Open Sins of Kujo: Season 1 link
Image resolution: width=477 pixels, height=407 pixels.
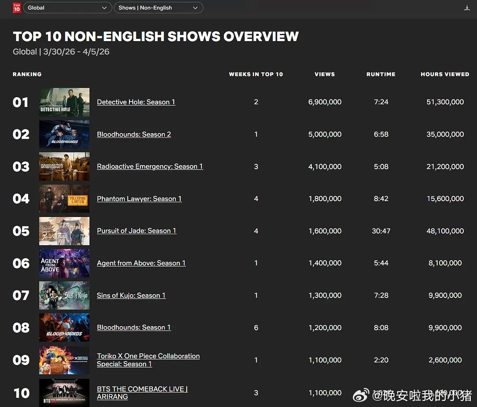click(131, 295)
